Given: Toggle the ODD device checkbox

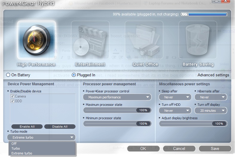Looking at the screenshot, I should click(13, 101).
